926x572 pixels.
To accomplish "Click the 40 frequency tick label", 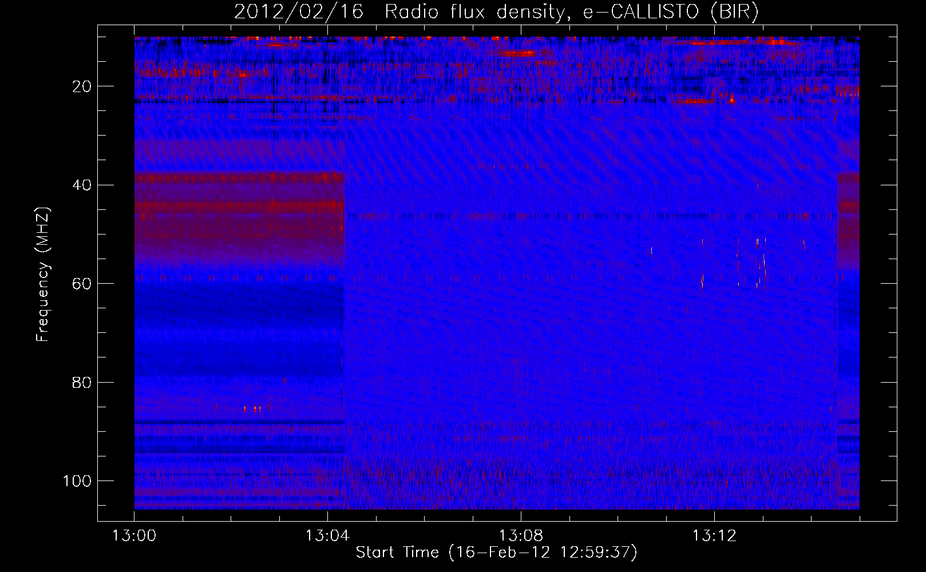I will click(x=82, y=185).
